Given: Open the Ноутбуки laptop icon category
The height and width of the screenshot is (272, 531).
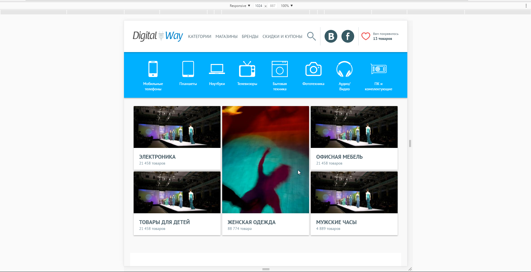Looking at the screenshot, I should click(217, 69).
